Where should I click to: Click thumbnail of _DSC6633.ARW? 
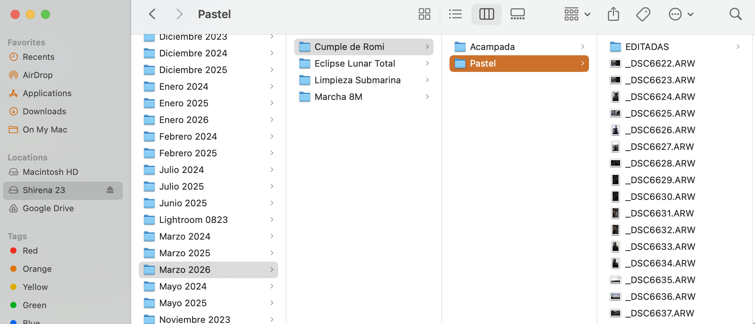[616, 246]
